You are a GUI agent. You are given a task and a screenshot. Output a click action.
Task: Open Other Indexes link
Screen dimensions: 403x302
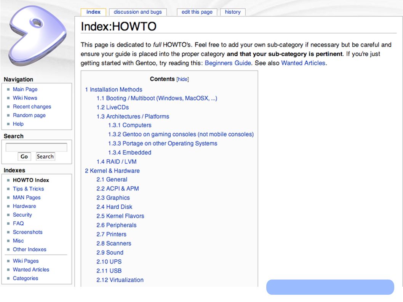[30, 249]
